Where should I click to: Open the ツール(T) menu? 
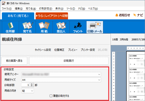(x=71, y=9)
